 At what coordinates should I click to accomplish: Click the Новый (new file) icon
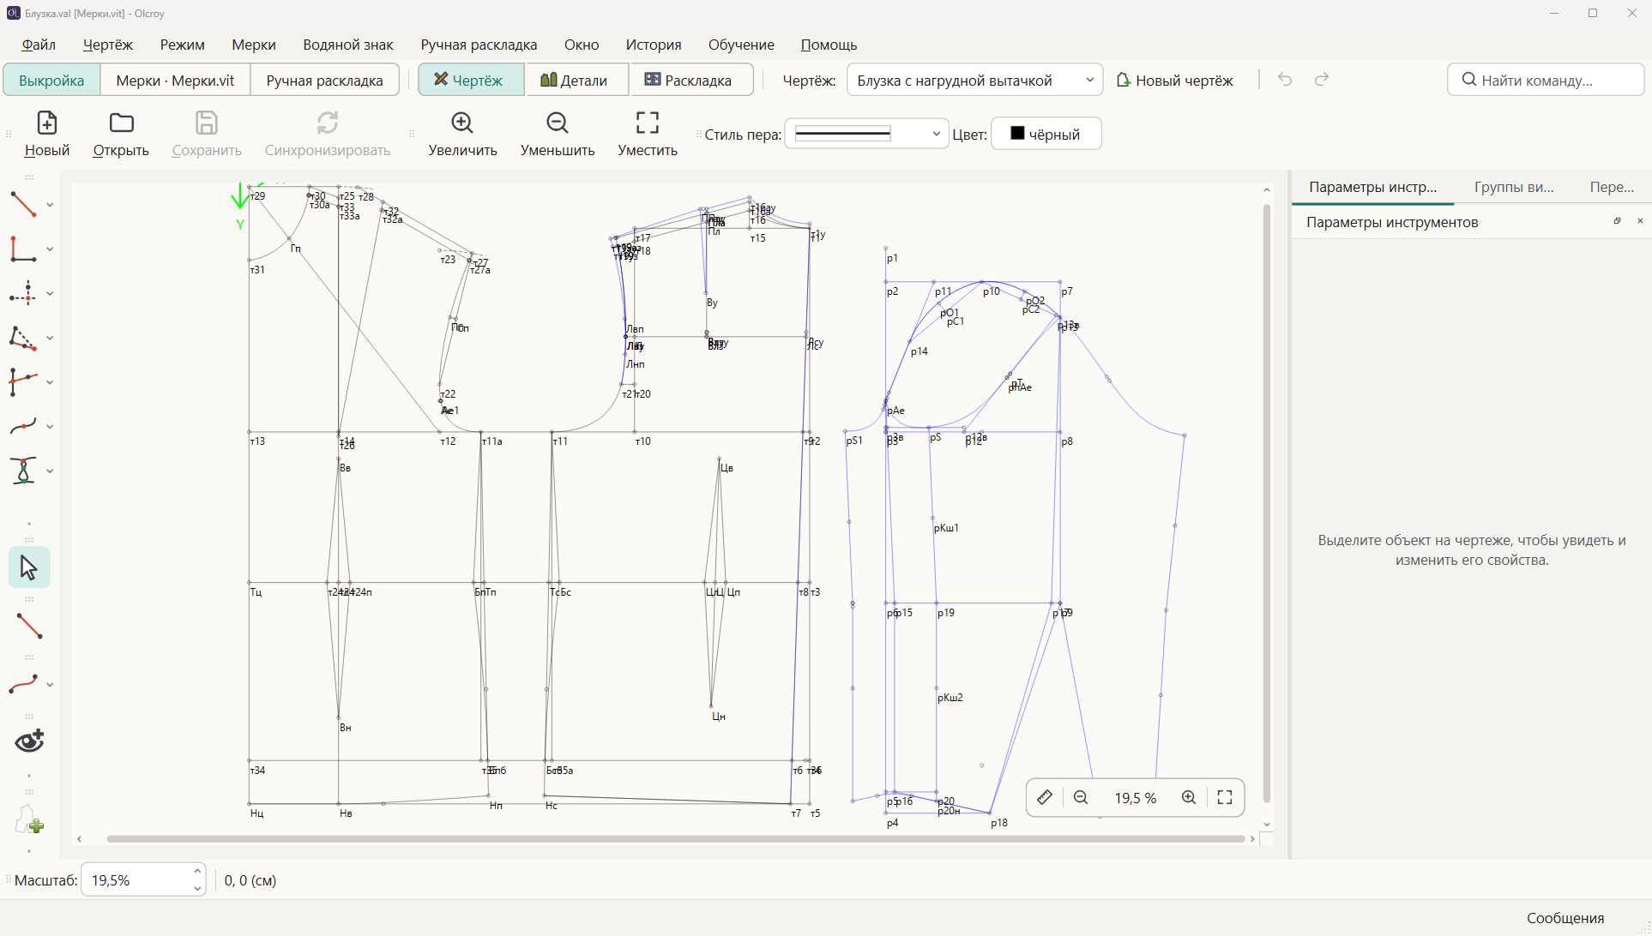tap(46, 123)
